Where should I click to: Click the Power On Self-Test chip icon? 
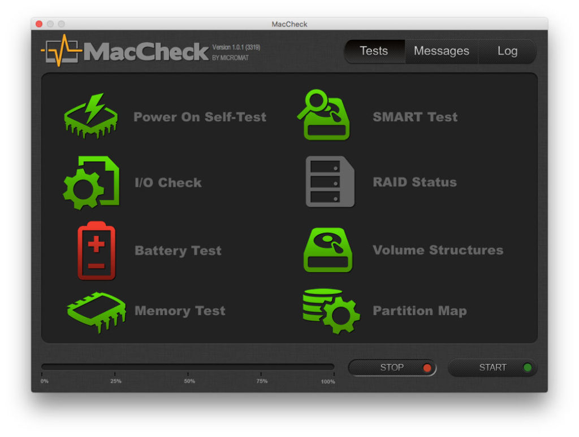pos(91,116)
